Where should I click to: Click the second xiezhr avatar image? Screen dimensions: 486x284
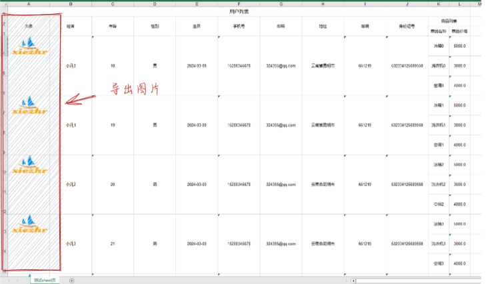(28, 105)
